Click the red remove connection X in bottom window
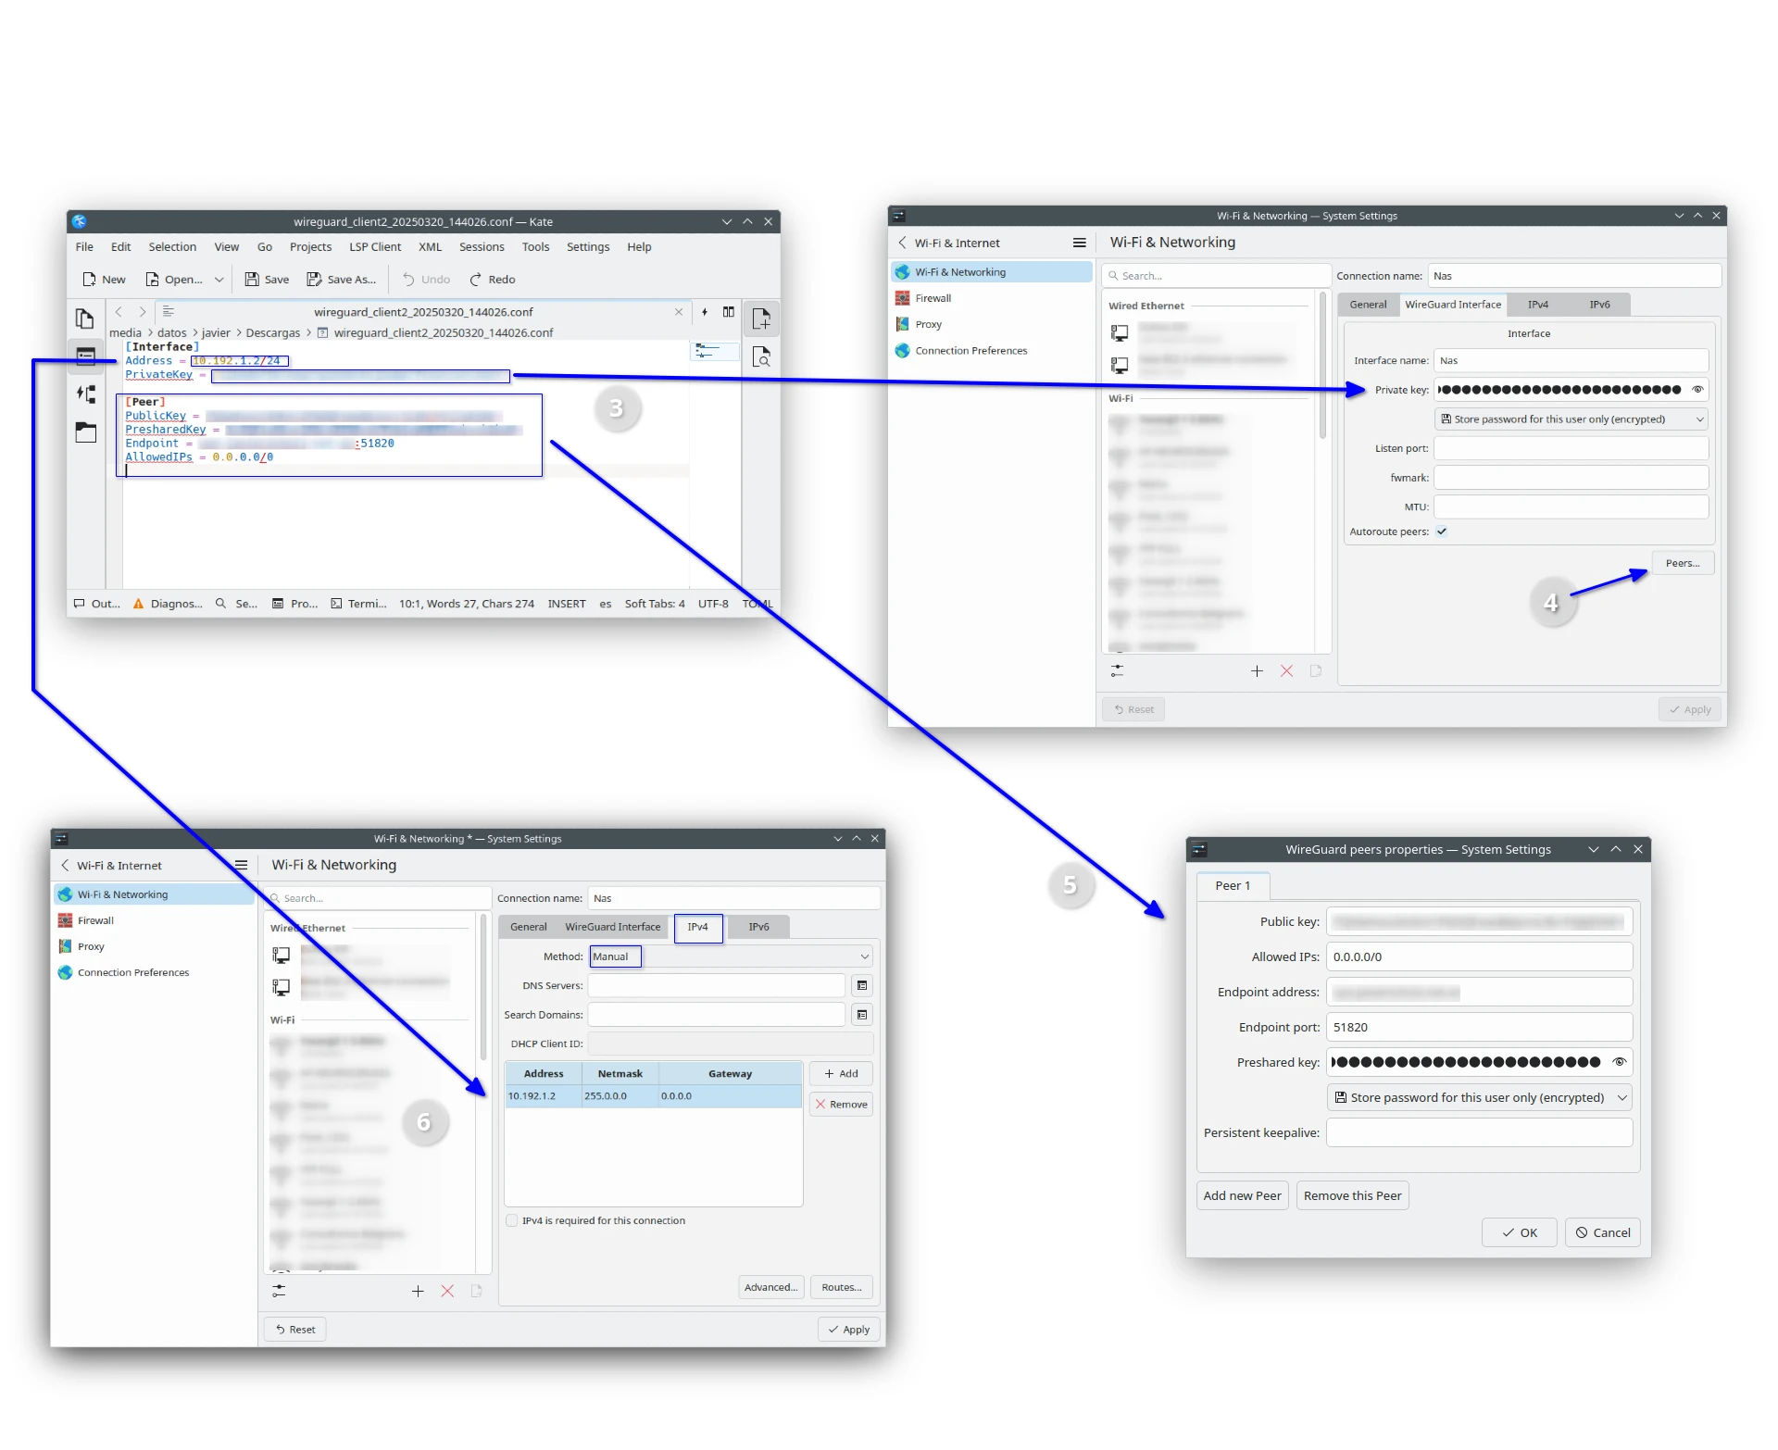Viewport: 1778px width, 1450px height. [447, 1291]
